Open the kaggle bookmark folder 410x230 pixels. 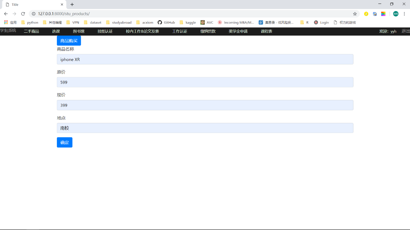(x=188, y=22)
